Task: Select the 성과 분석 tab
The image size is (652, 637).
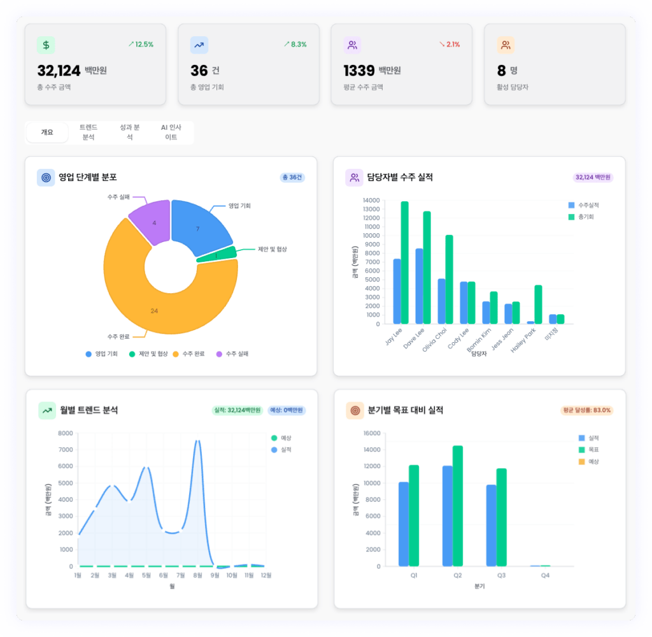Action: coord(129,132)
